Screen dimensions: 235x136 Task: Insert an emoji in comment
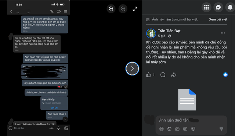pyautogui.click(x=169, y=129)
